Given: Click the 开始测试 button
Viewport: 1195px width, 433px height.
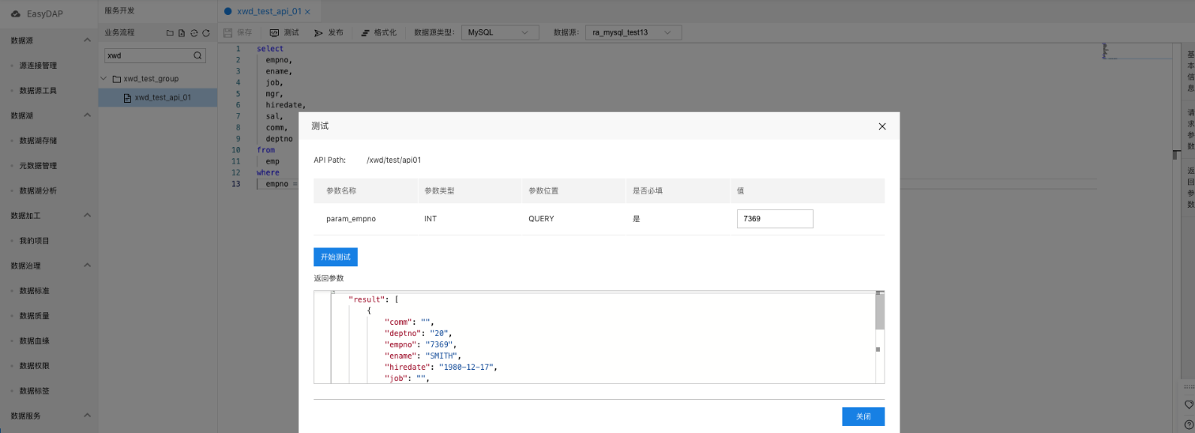Looking at the screenshot, I should 336,257.
